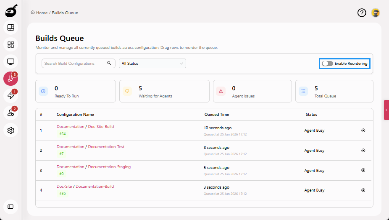
Task: Click the Ready To Run label
Action: click(66, 96)
